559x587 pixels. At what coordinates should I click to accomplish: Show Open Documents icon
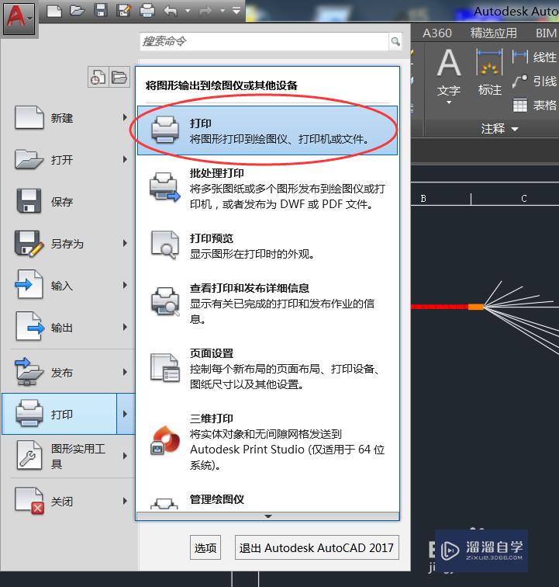(x=119, y=77)
